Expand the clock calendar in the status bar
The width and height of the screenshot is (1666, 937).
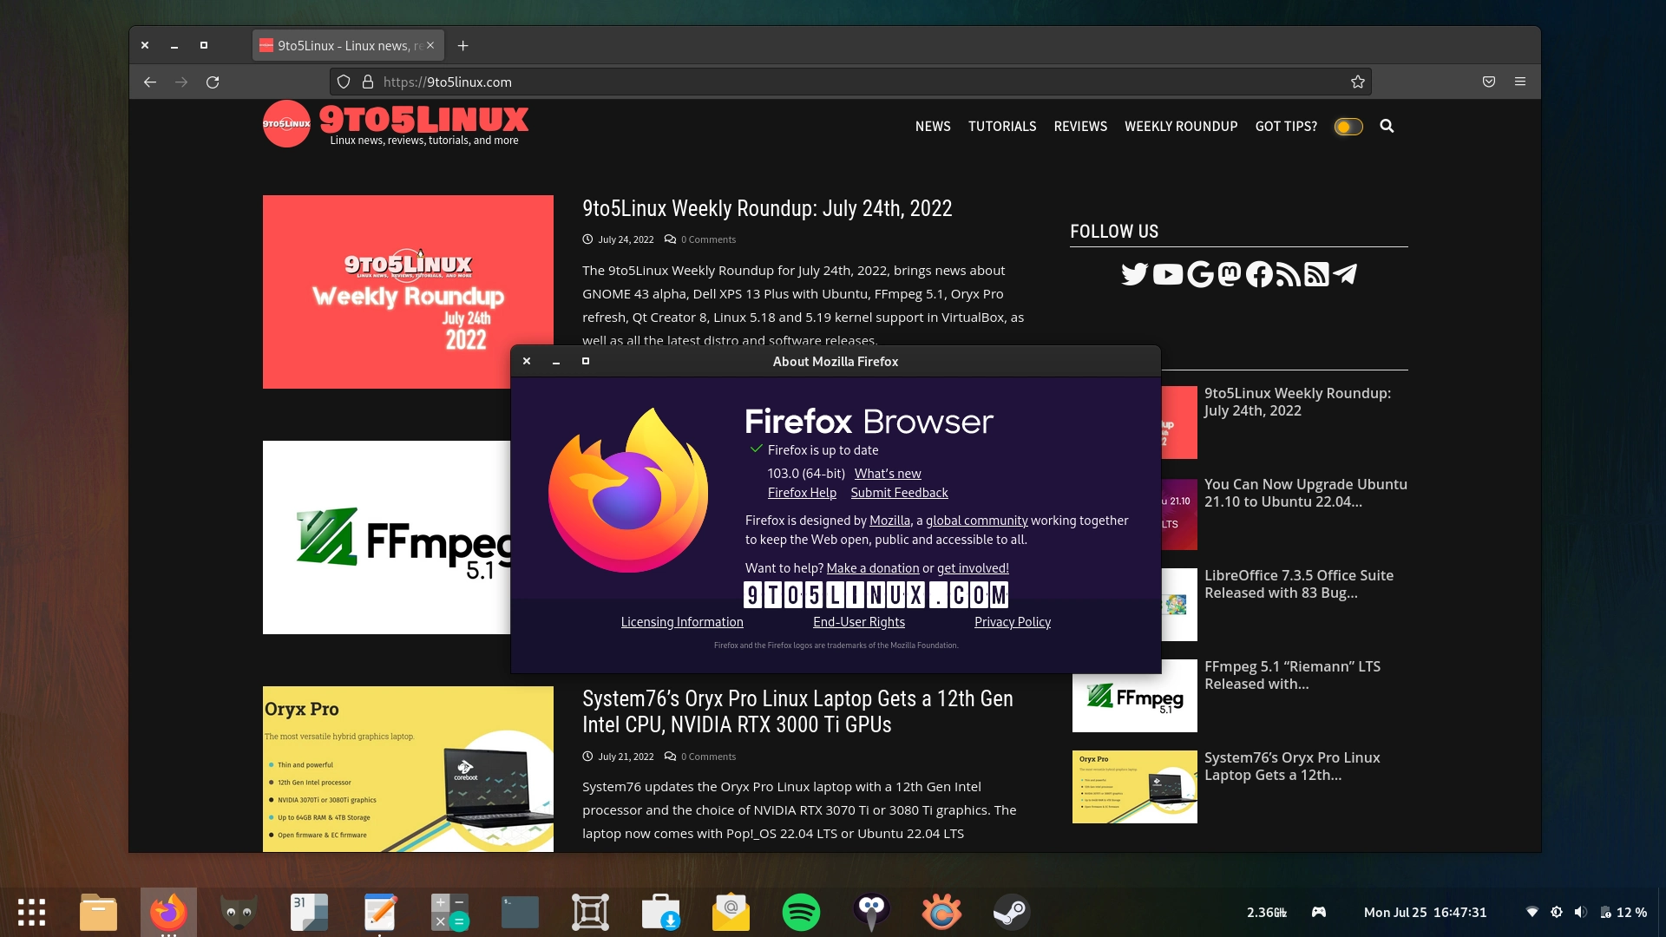coord(1424,912)
